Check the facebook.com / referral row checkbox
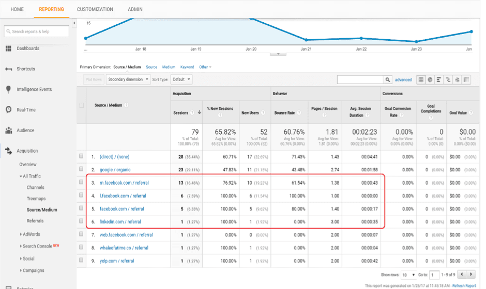Image resolution: width=486 pixels, height=289 pixels. 81,208
